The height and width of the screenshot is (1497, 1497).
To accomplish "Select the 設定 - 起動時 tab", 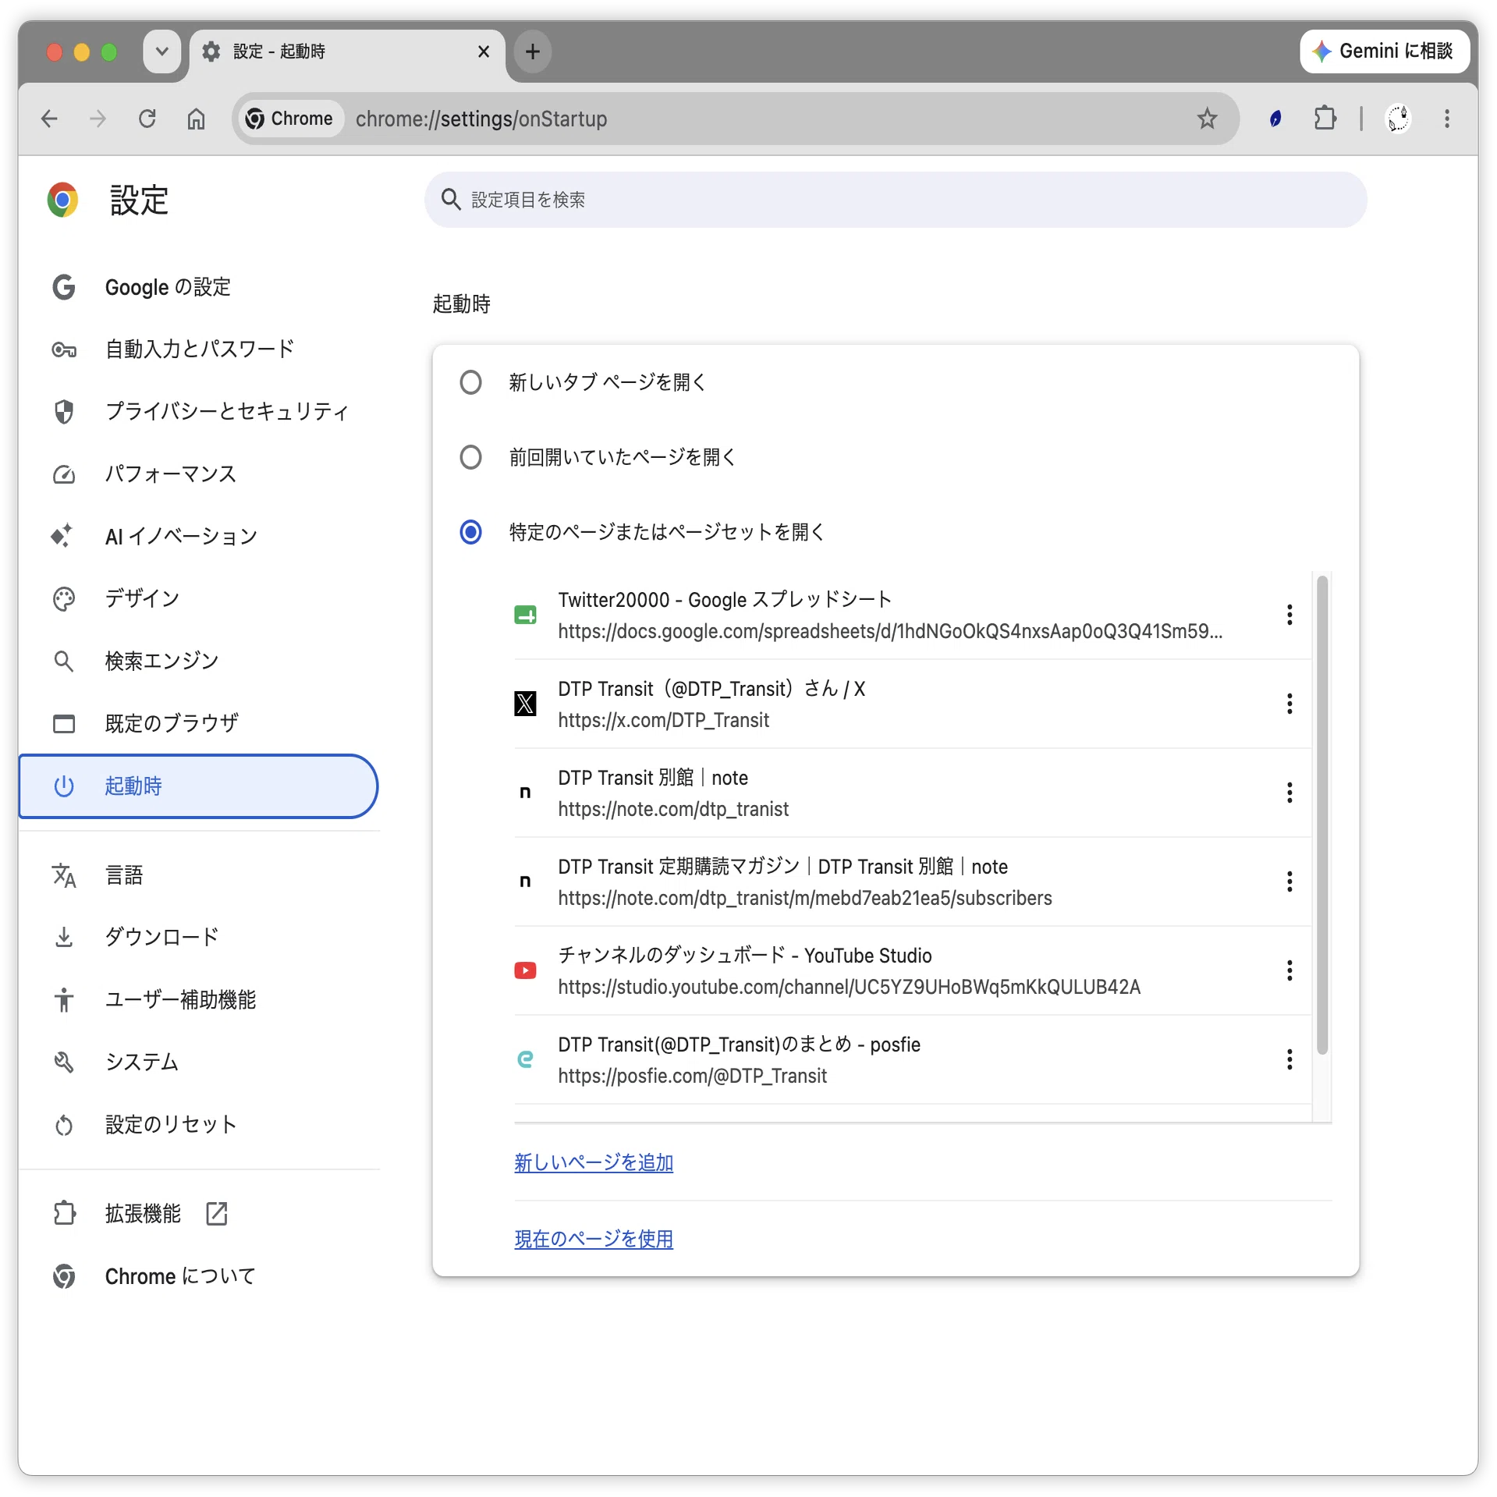I will pyautogui.click(x=347, y=52).
